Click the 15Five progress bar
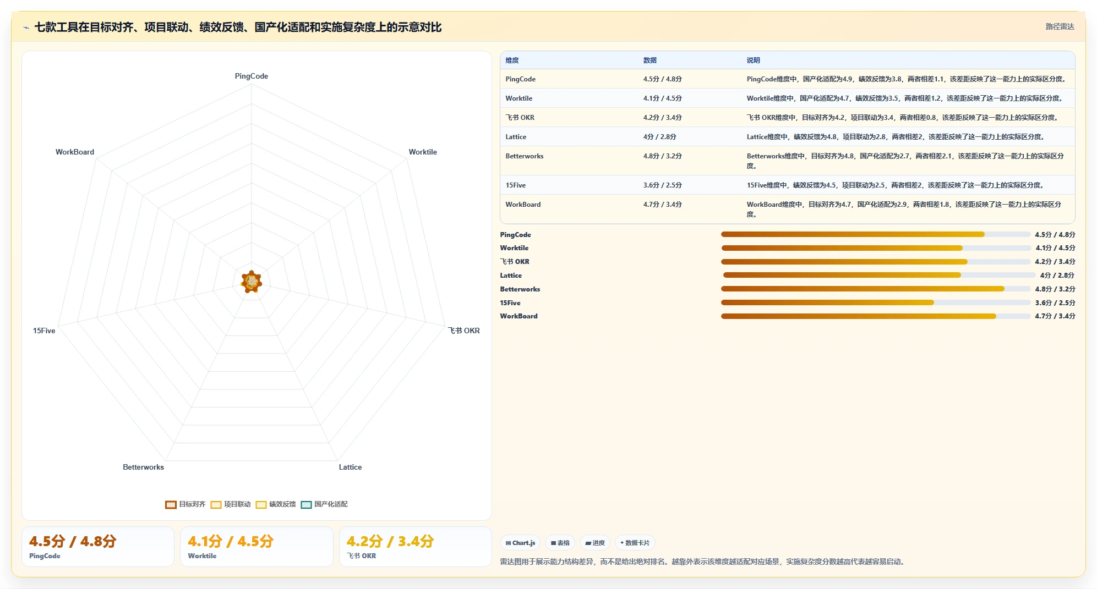 pos(876,302)
